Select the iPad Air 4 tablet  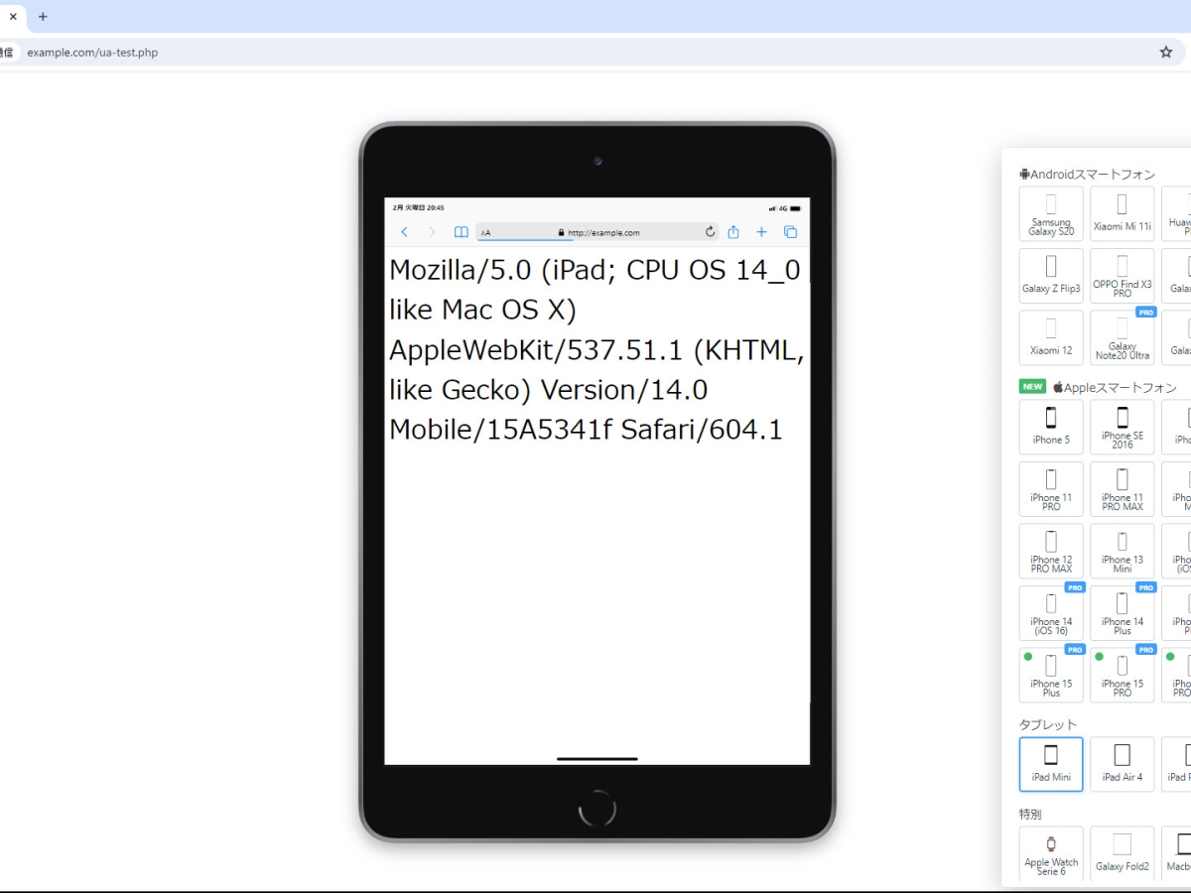tap(1122, 764)
